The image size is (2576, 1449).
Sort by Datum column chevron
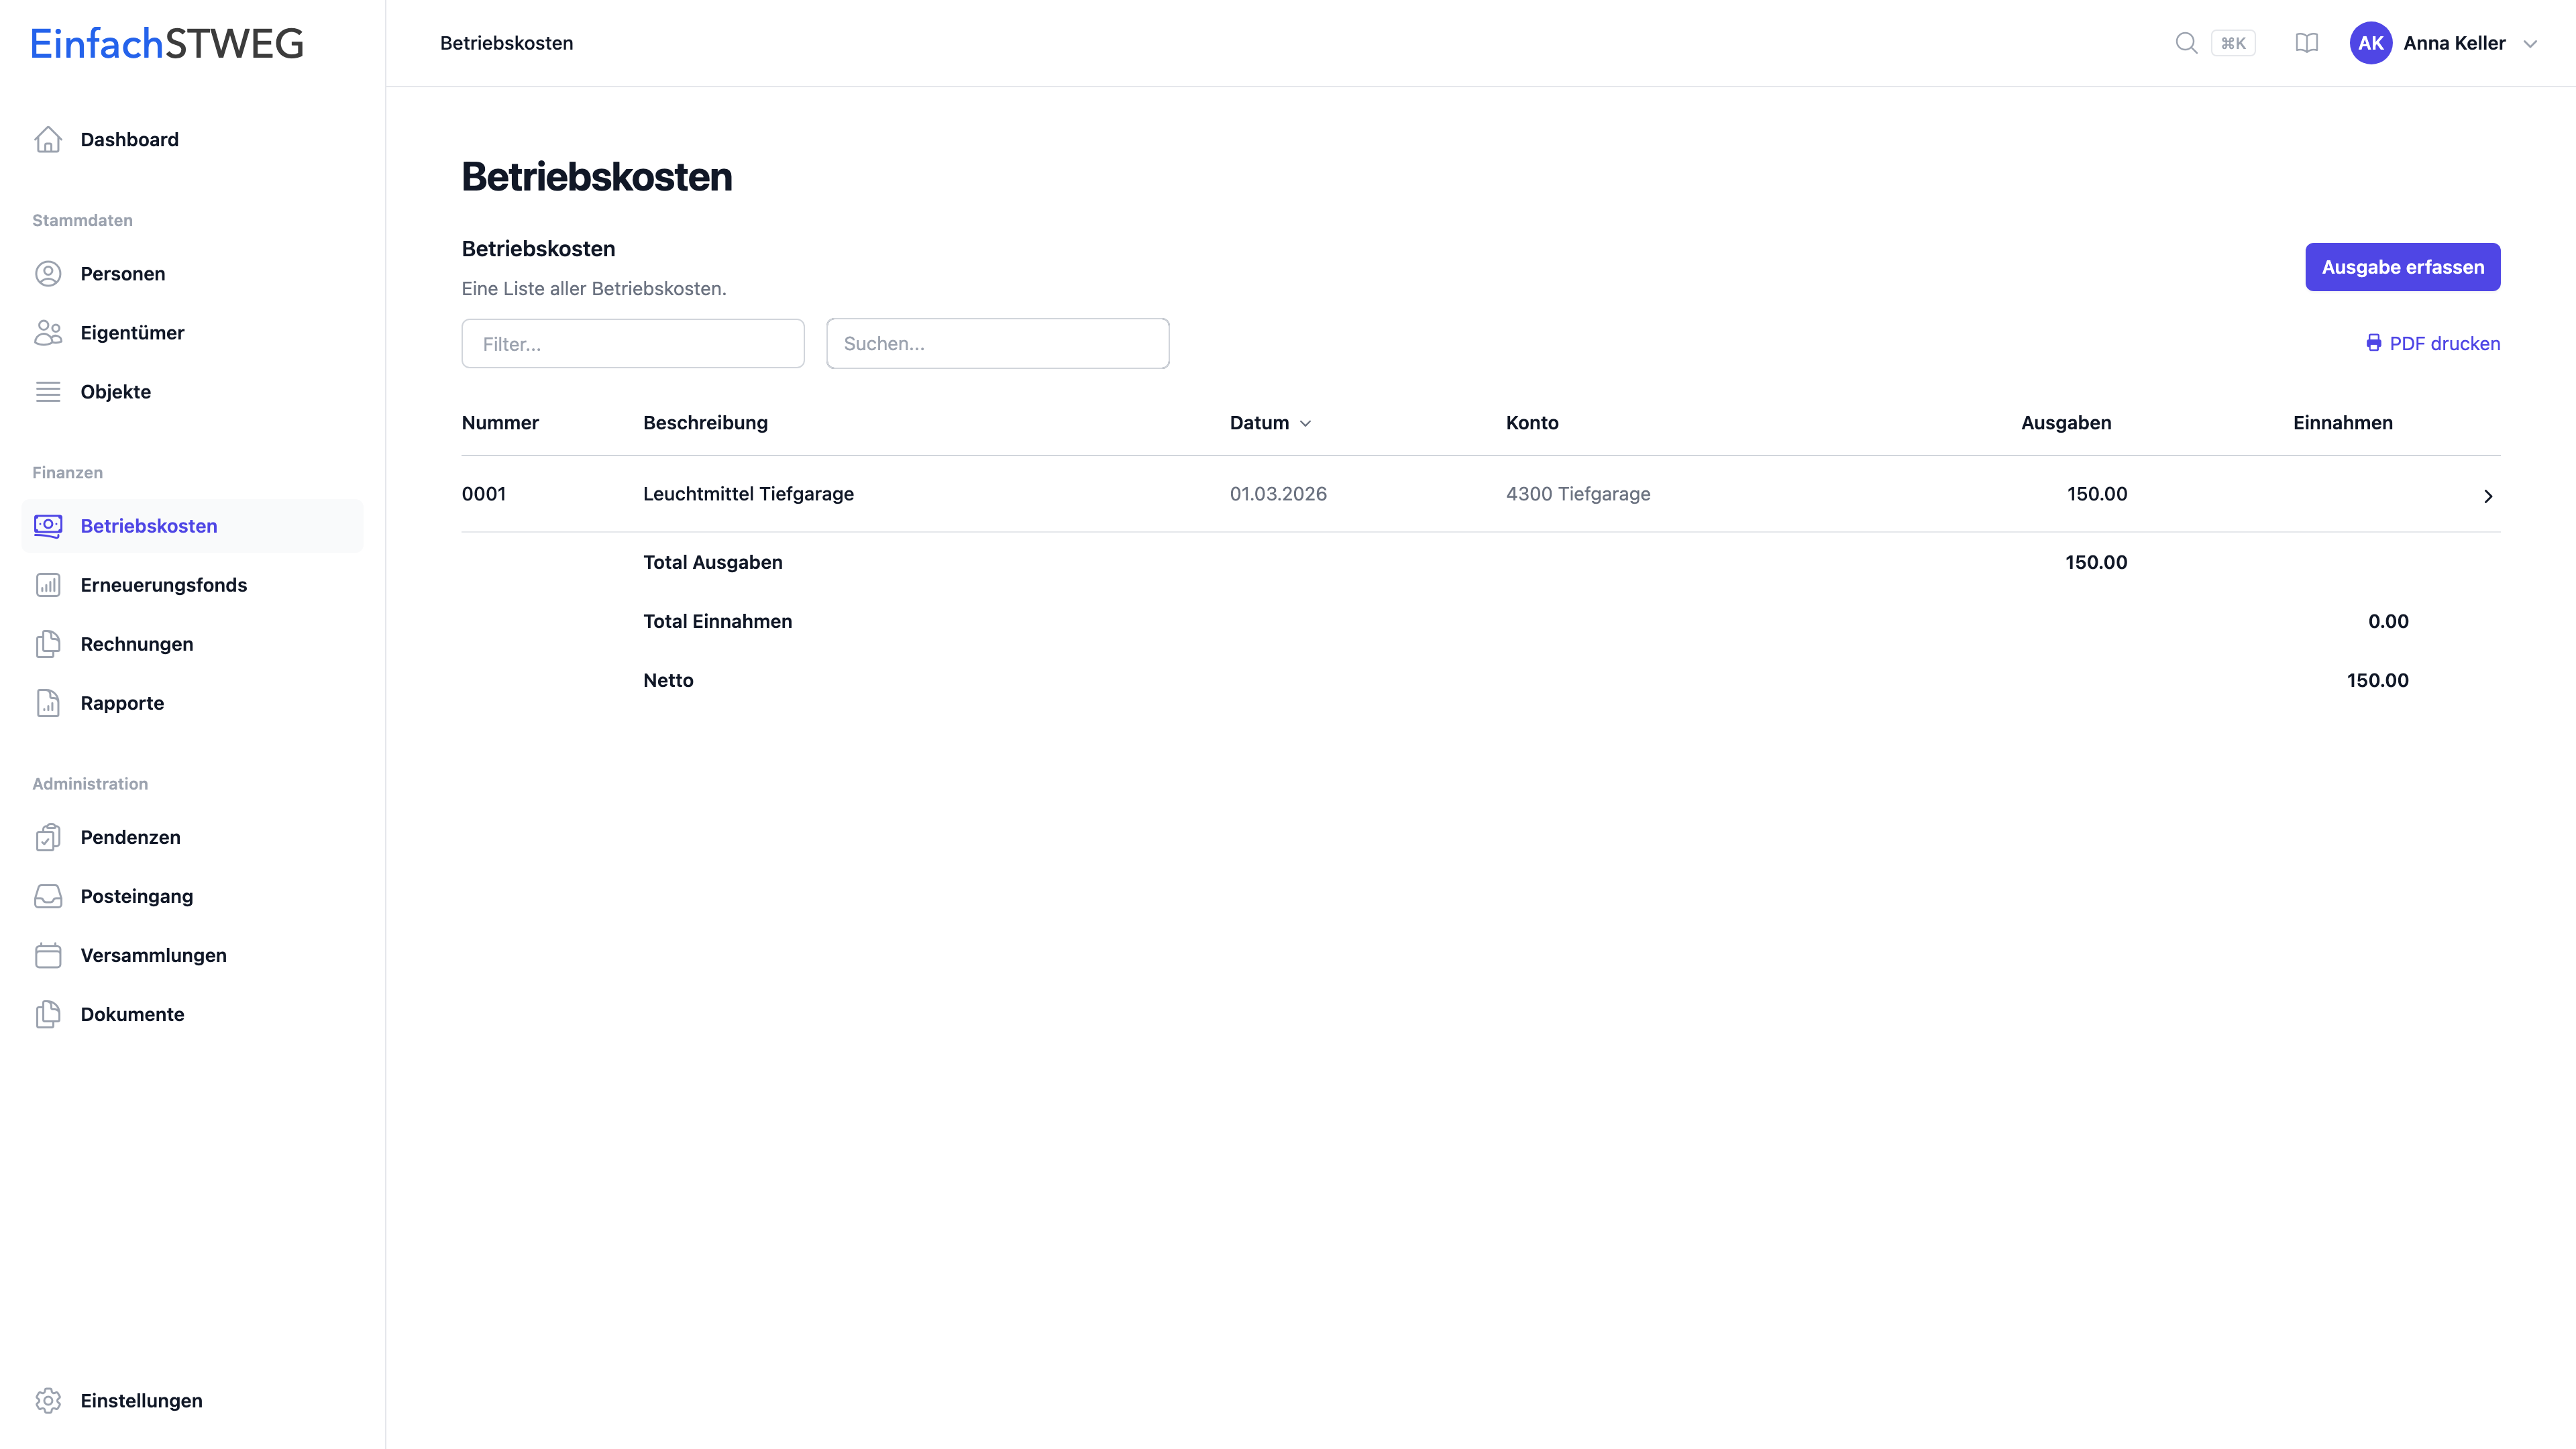1305,424
